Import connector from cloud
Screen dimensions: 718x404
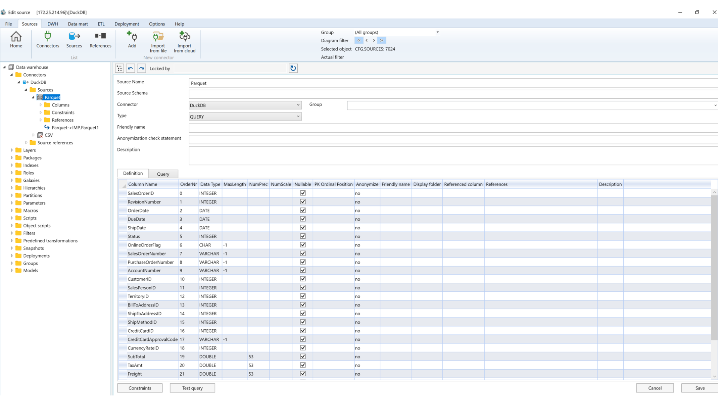coord(184,42)
